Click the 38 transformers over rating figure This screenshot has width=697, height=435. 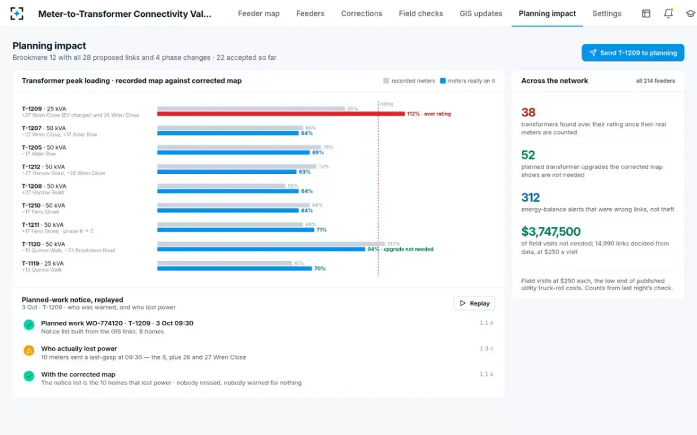pyautogui.click(x=528, y=113)
